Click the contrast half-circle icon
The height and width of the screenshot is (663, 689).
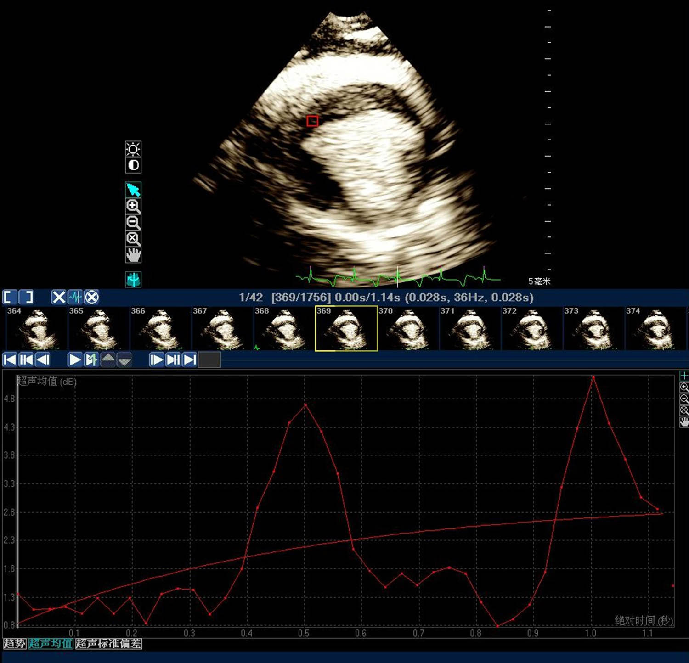click(x=133, y=165)
